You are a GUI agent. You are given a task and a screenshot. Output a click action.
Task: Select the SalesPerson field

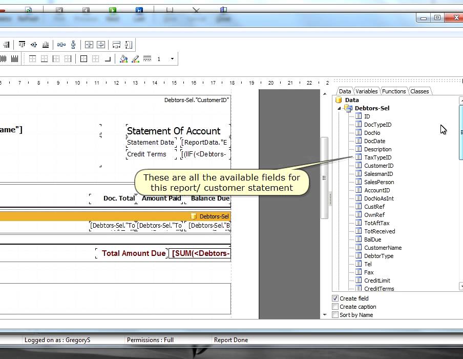379,182
